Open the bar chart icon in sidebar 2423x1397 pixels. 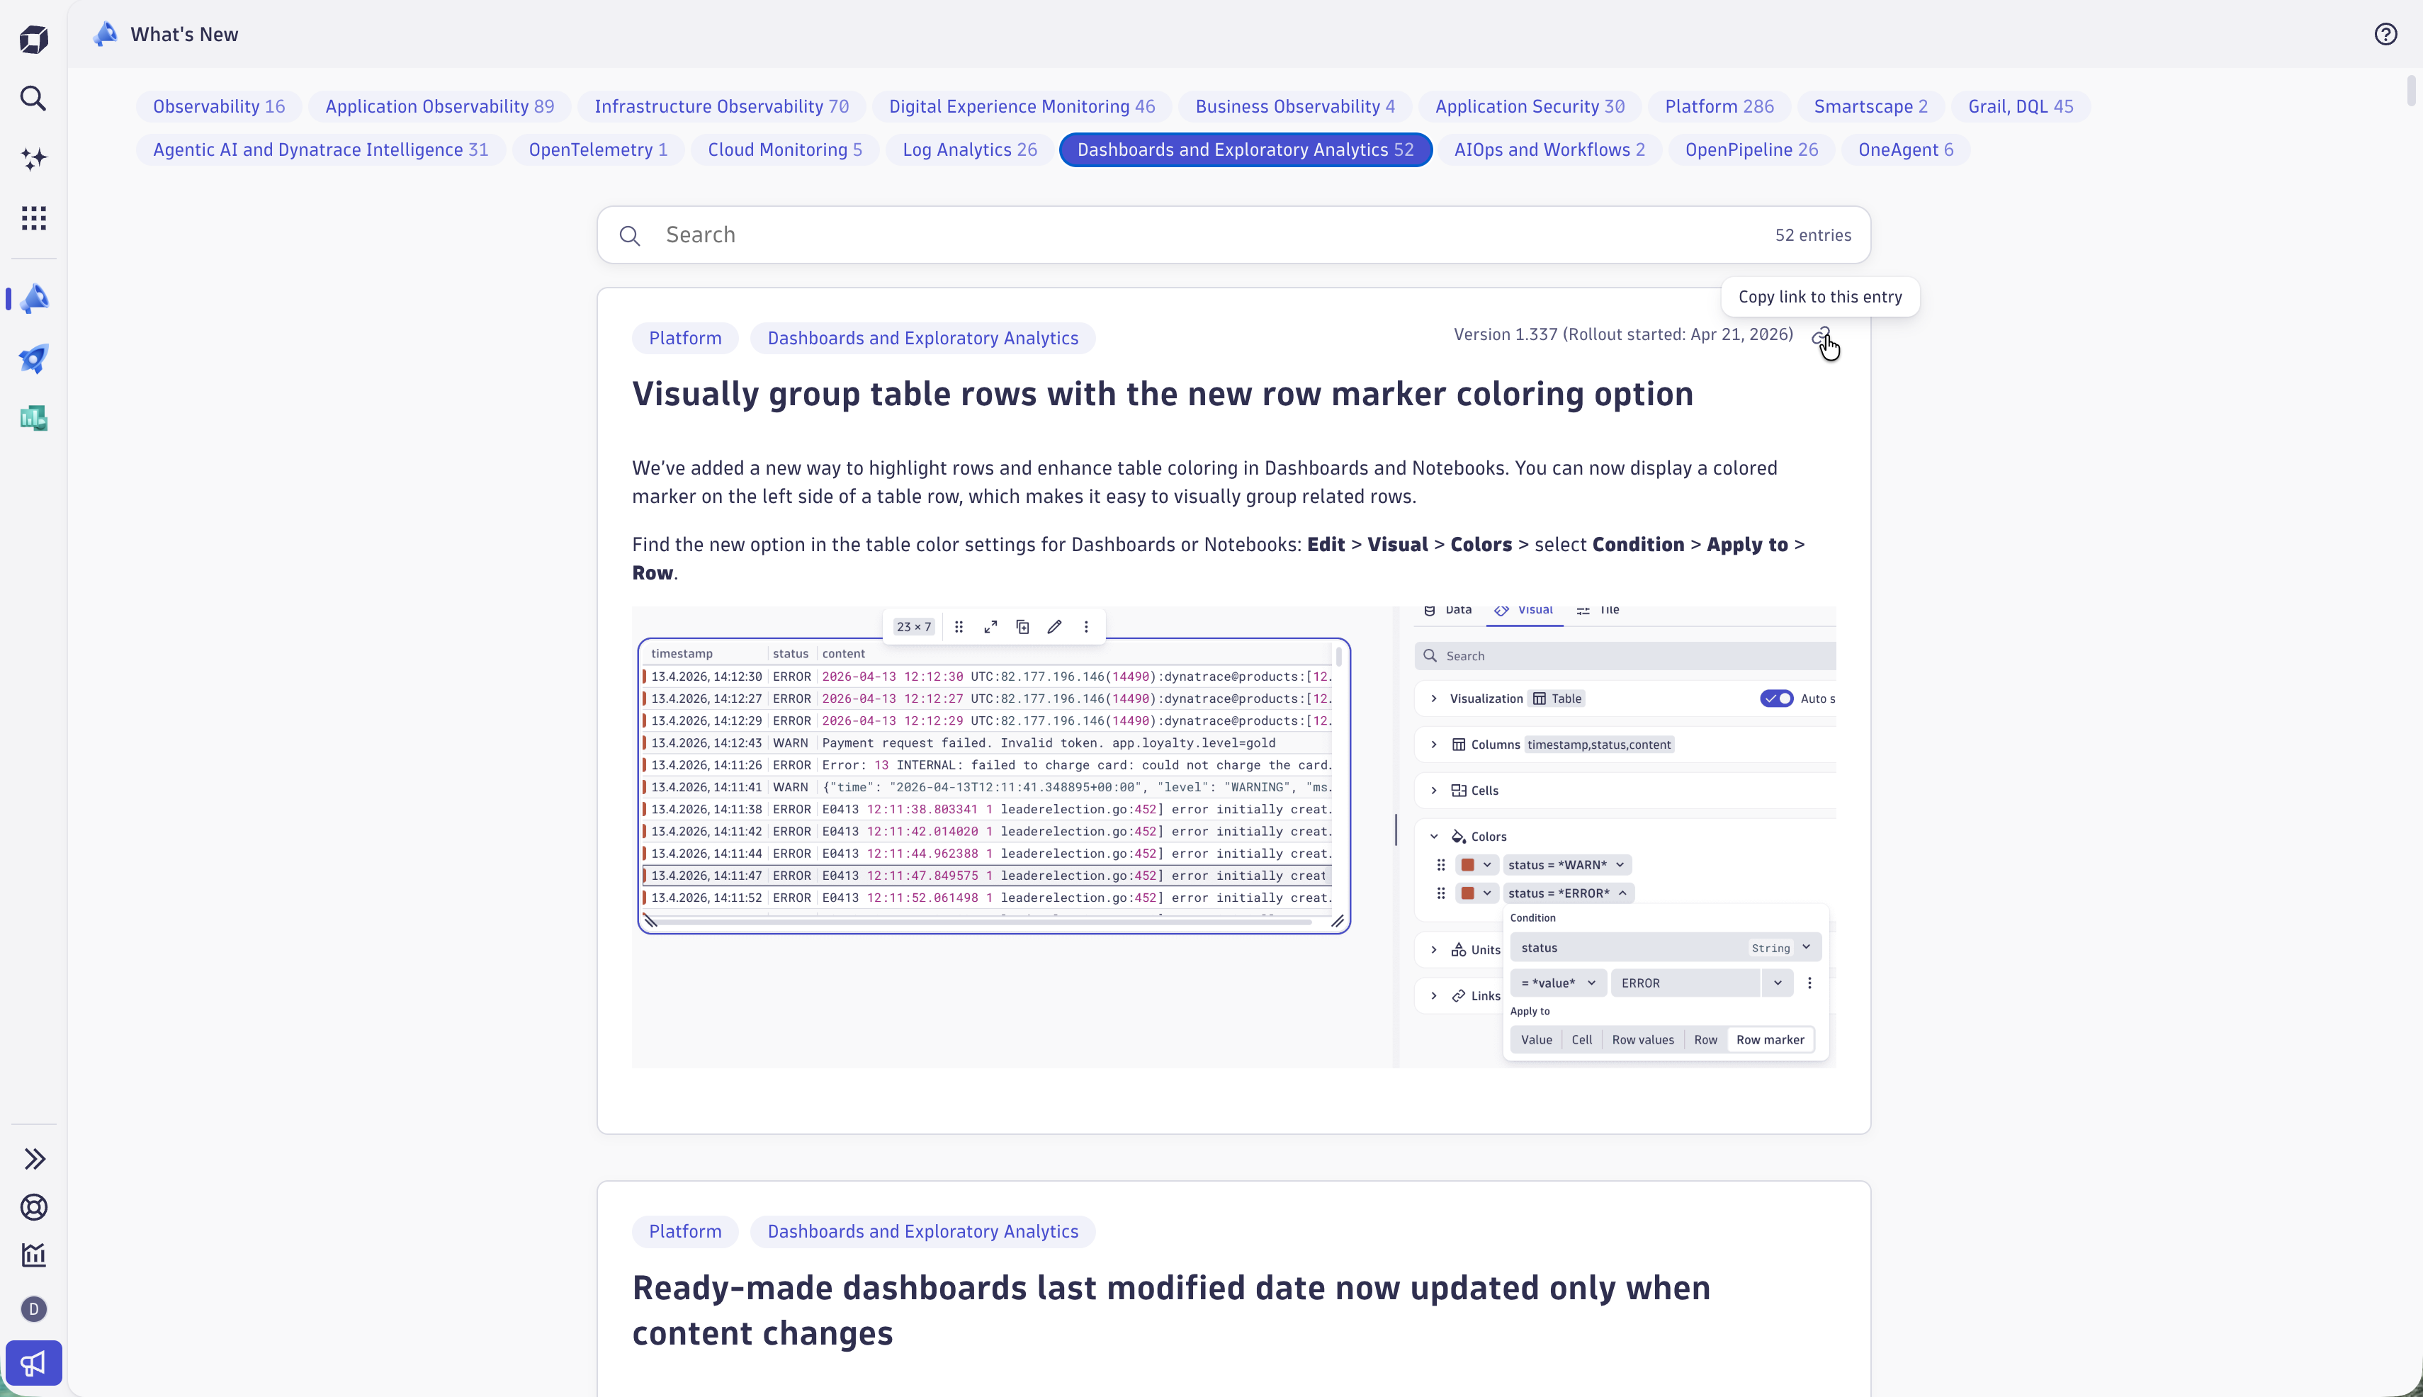coord(33,1255)
